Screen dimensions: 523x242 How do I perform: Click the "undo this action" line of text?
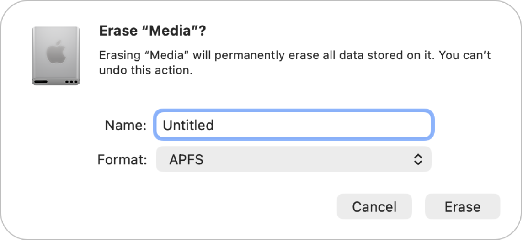[145, 71]
